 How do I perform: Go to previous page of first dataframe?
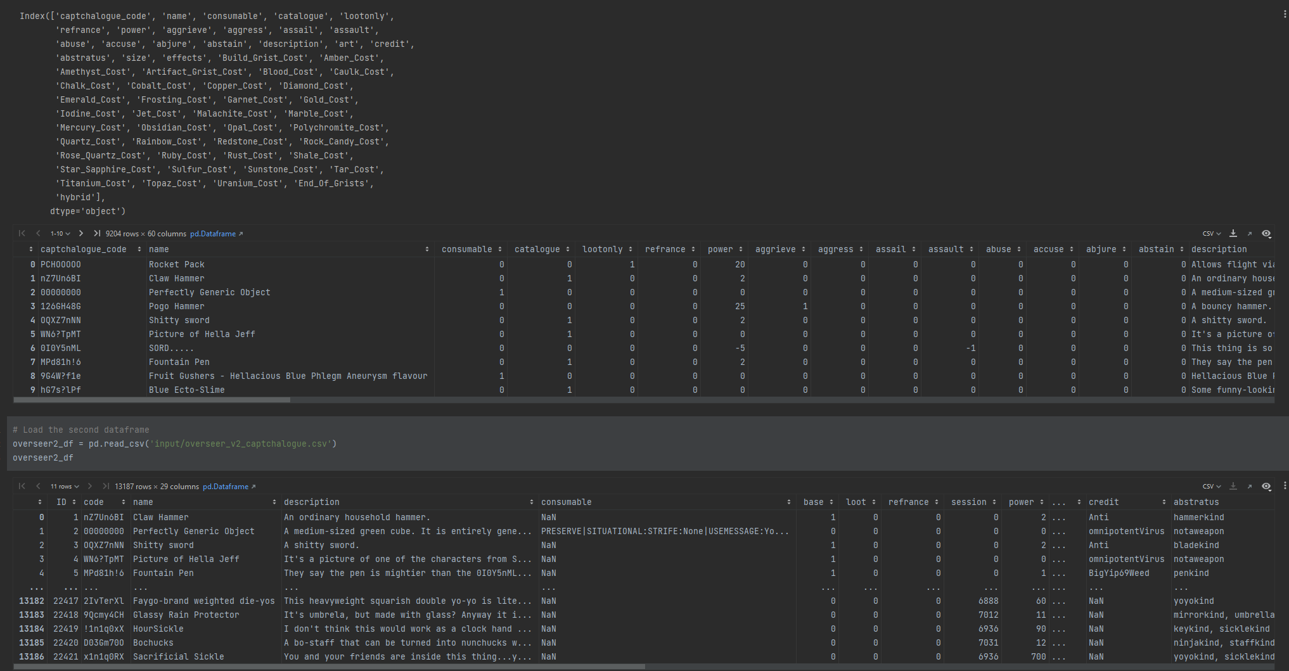[x=38, y=233]
